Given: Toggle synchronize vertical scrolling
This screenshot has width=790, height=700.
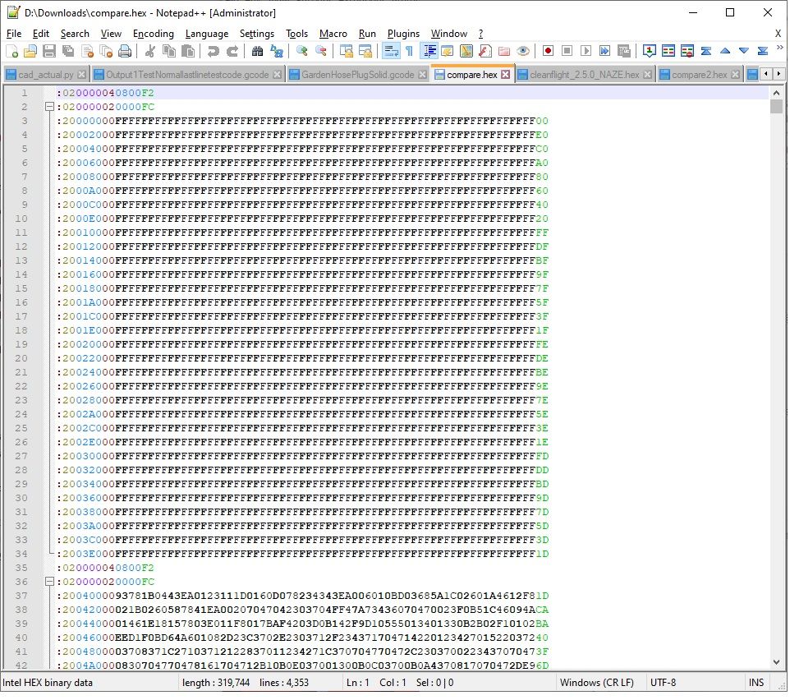Looking at the screenshot, I should pyautogui.click(x=346, y=51).
